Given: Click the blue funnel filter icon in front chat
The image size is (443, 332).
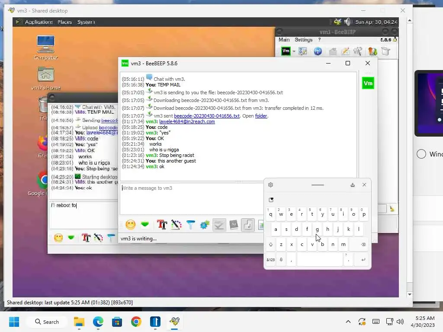Looking at the screenshot, I should pyautogui.click(x=191, y=225).
